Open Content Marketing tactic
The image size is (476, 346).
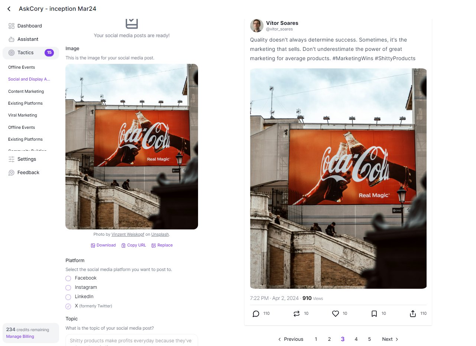pyautogui.click(x=26, y=91)
